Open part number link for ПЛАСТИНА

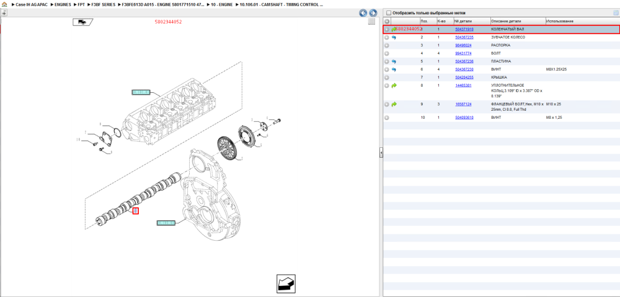click(x=464, y=61)
